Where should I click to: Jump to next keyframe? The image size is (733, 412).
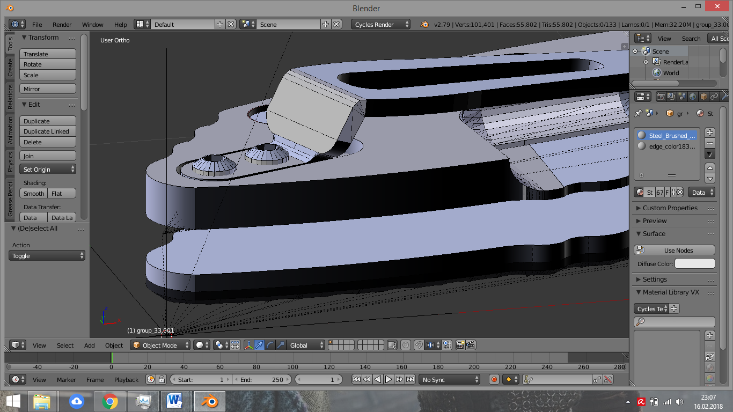399,379
